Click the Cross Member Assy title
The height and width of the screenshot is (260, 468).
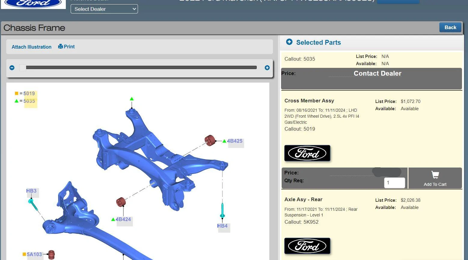(x=309, y=101)
